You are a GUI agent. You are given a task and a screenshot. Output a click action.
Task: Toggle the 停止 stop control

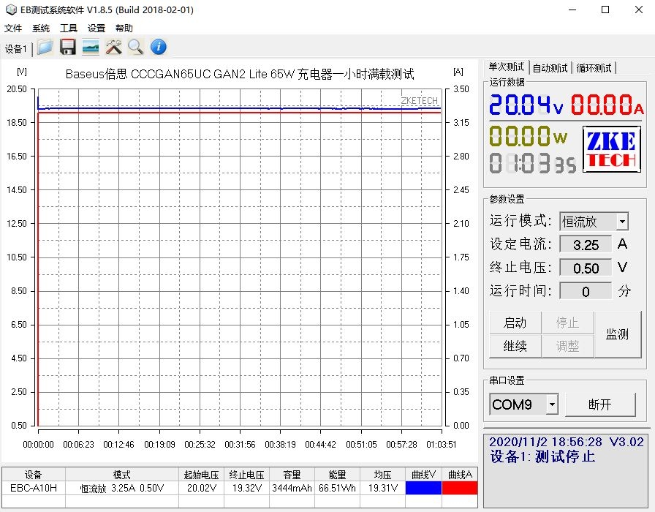pyautogui.click(x=567, y=323)
